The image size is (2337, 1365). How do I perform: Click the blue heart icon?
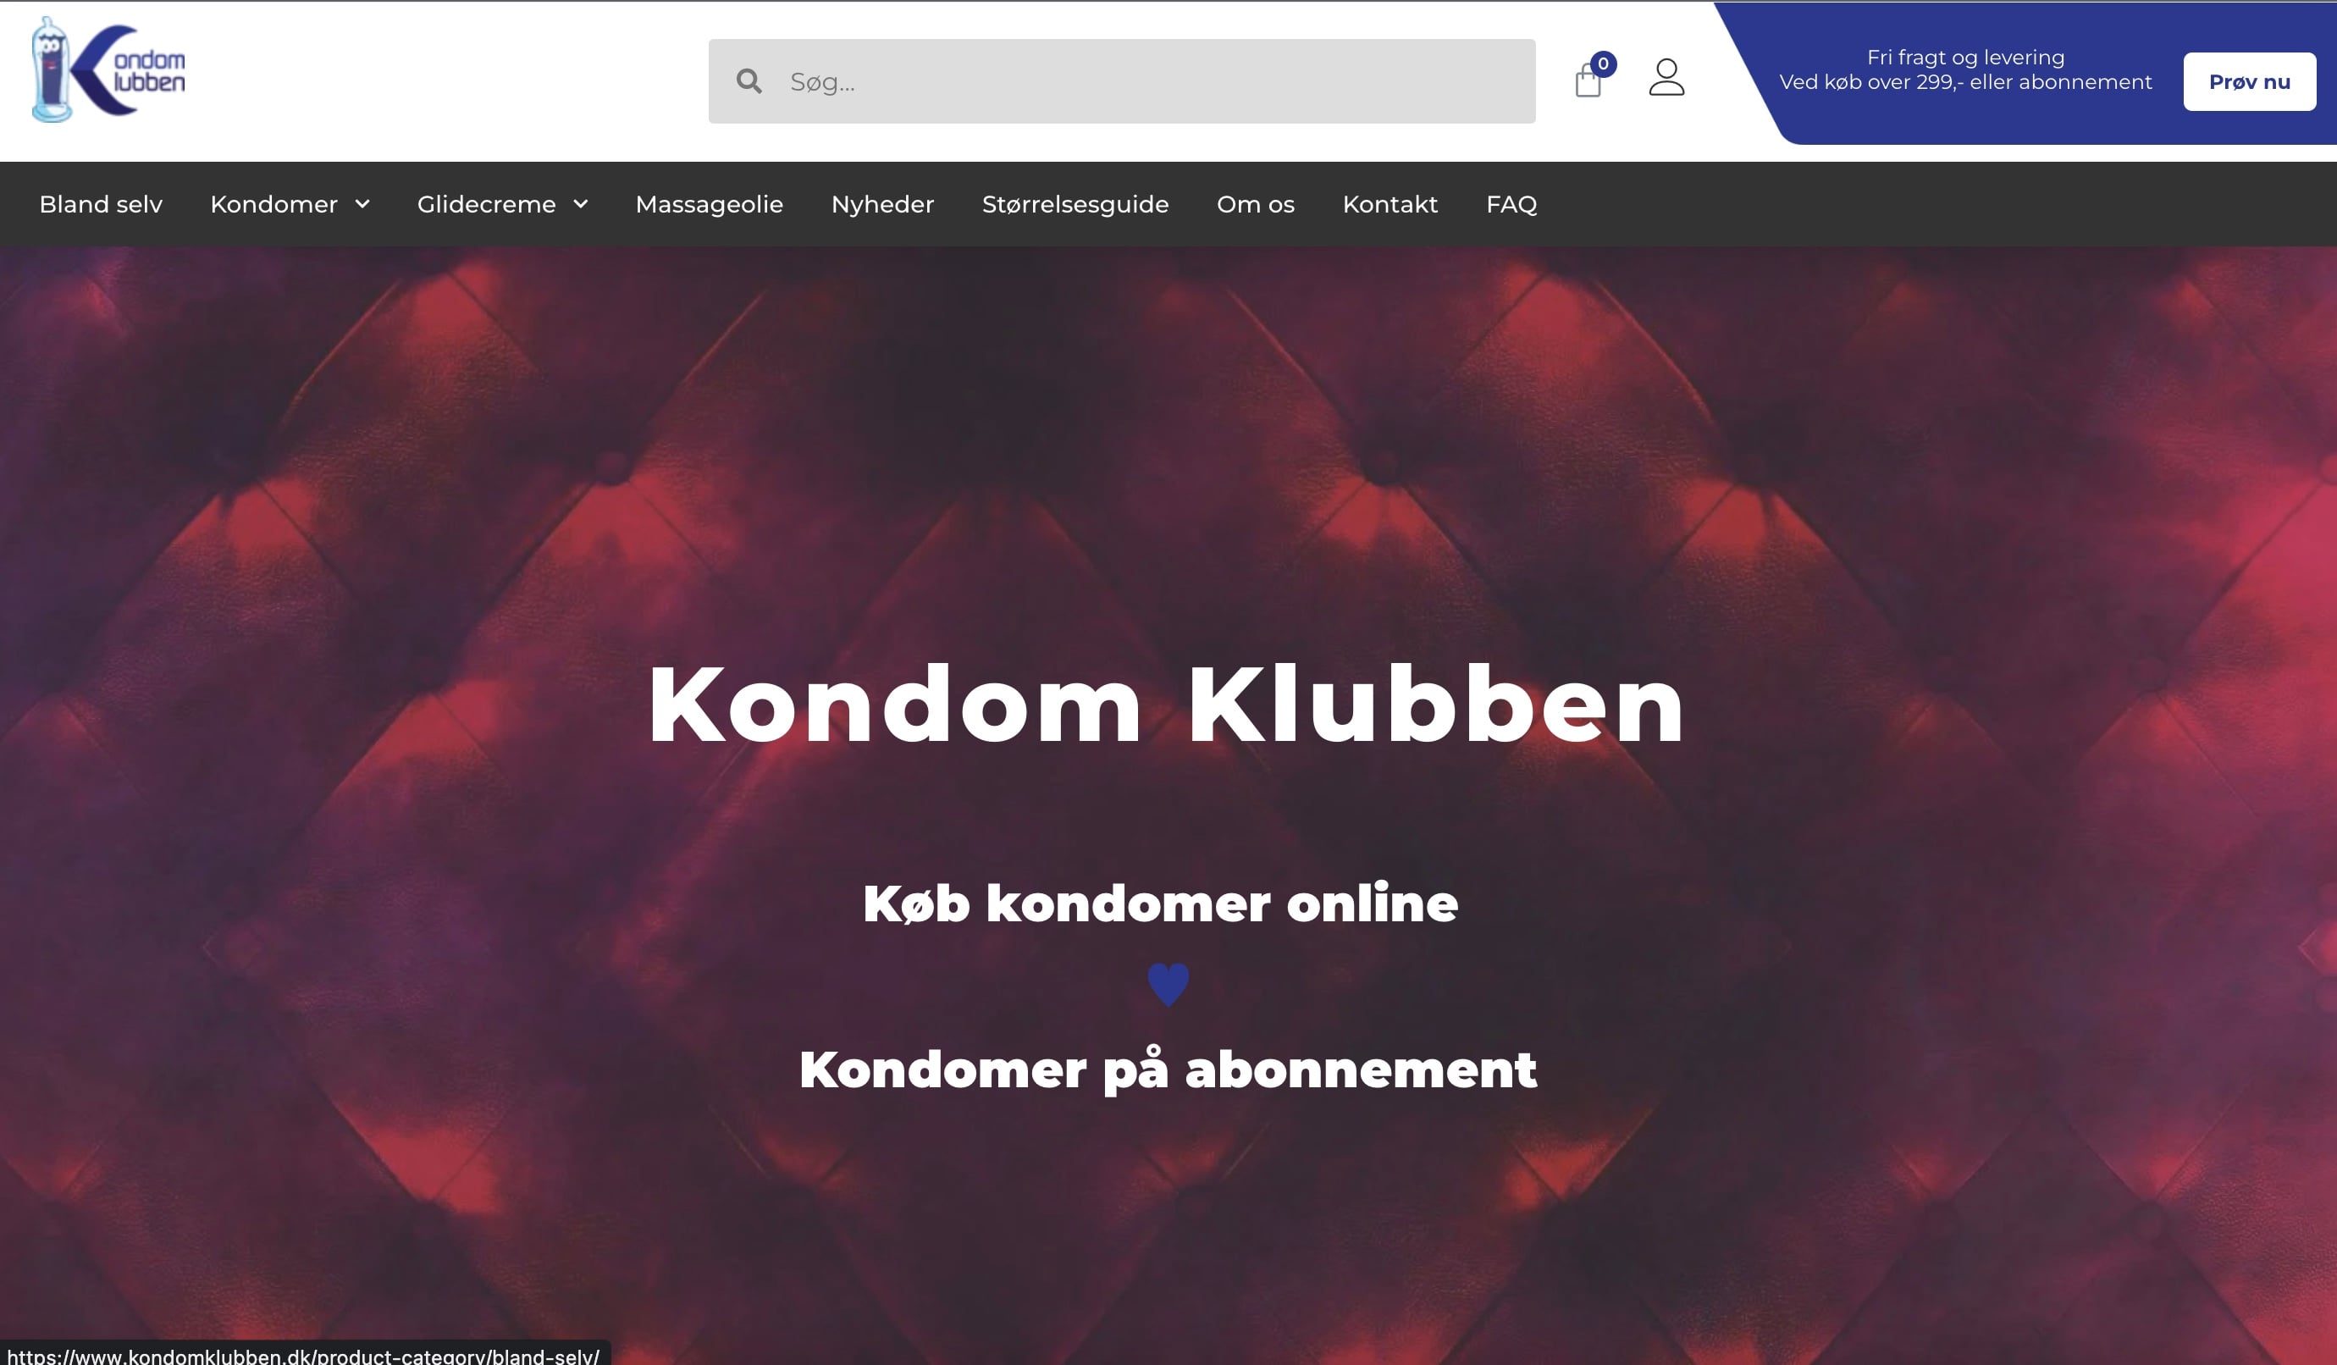click(1168, 984)
